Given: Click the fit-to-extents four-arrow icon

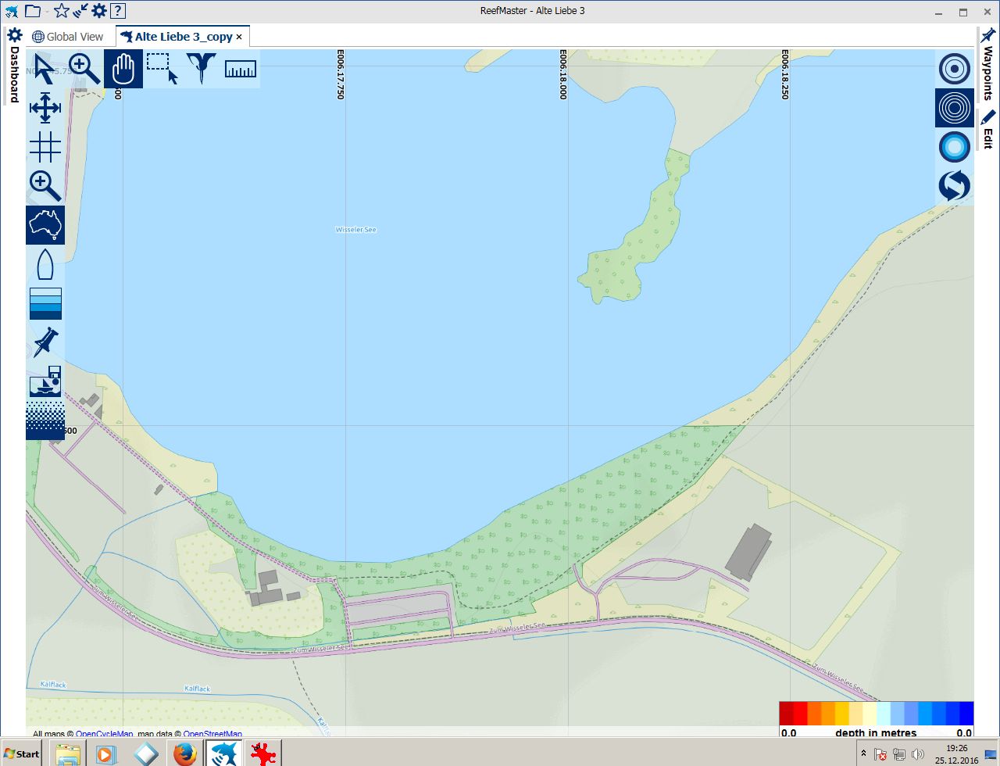Looking at the screenshot, I should pos(45,108).
